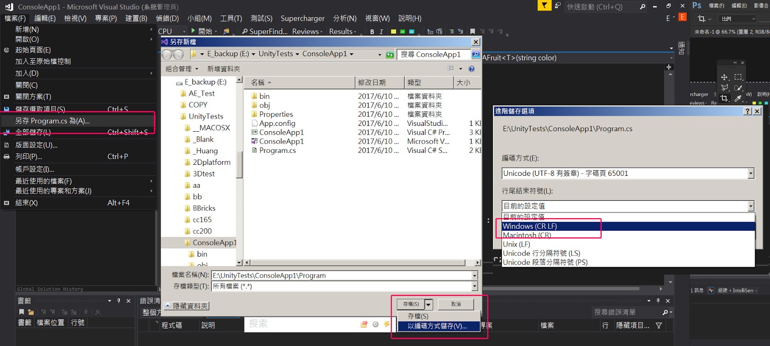Viewport: 770px width, 346px height.
Task: Open the encoding combo box dropdown
Action: [751, 173]
